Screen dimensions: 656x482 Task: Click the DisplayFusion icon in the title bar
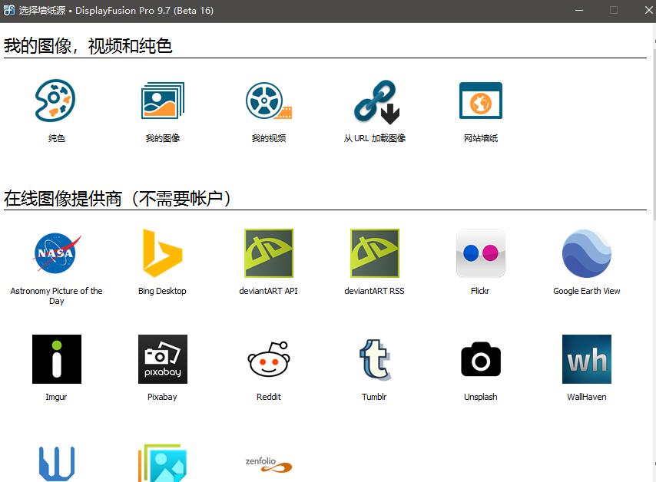point(9,10)
